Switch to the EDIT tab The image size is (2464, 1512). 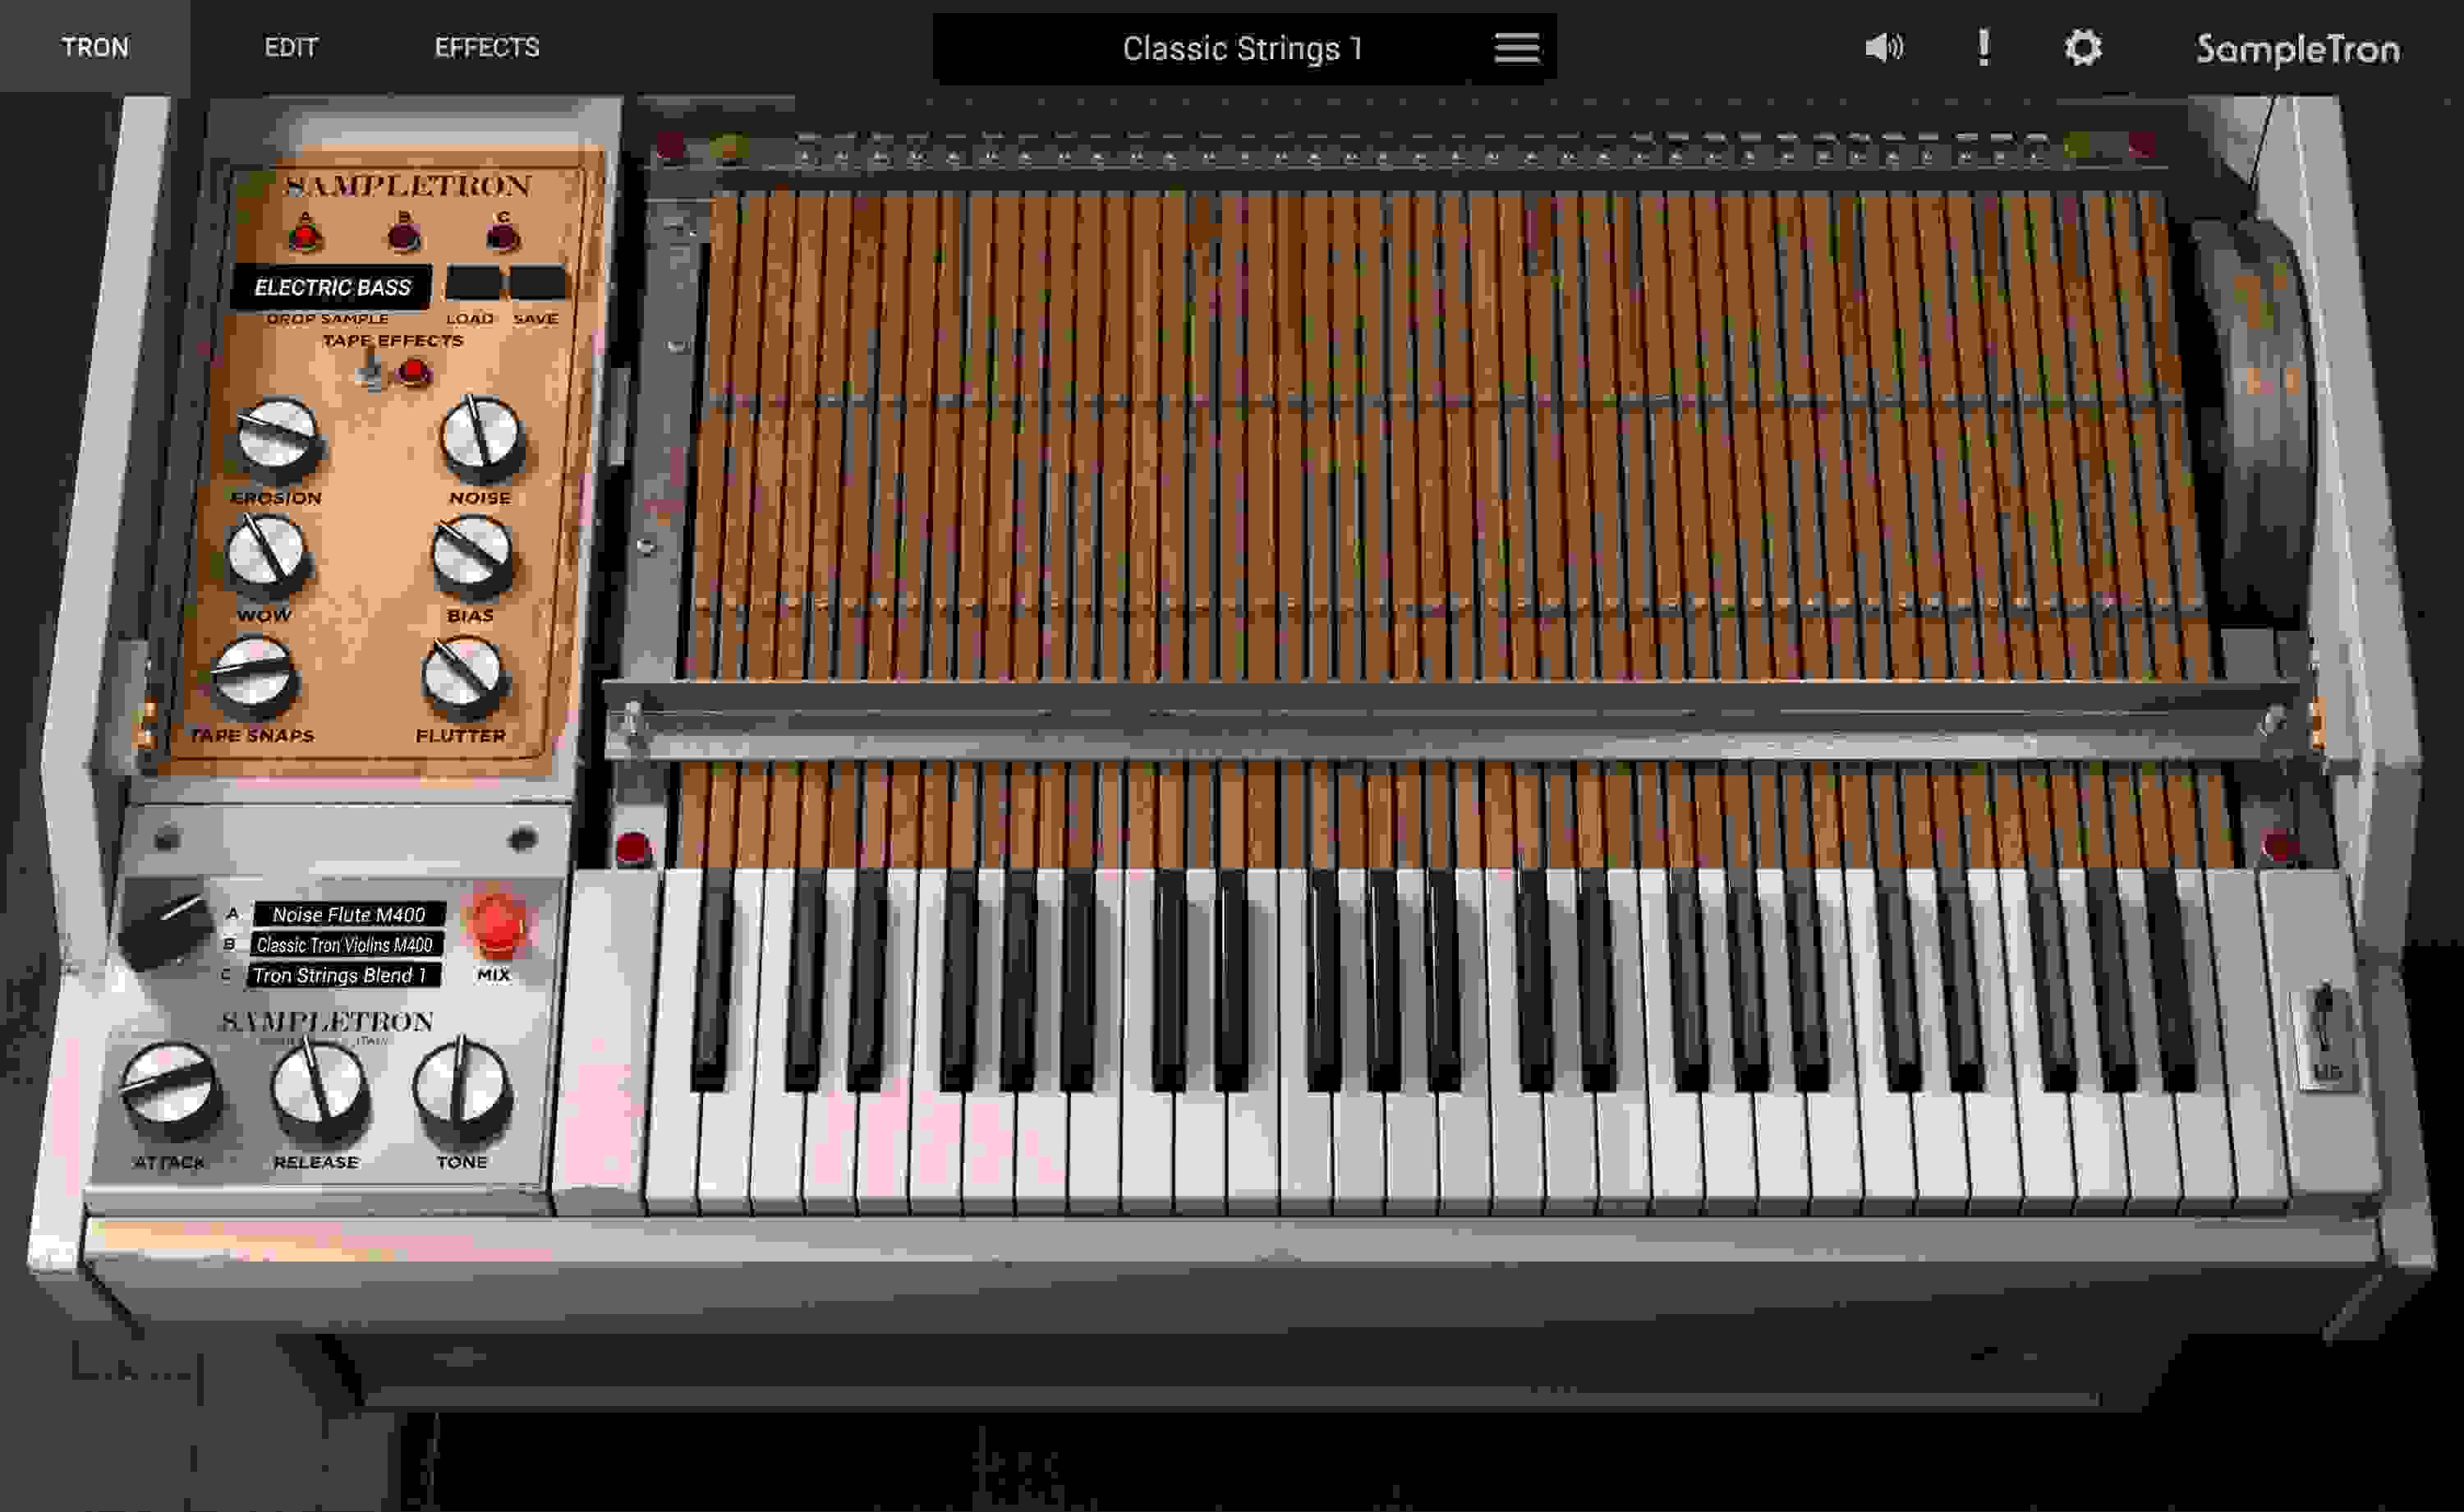point(289,46)
